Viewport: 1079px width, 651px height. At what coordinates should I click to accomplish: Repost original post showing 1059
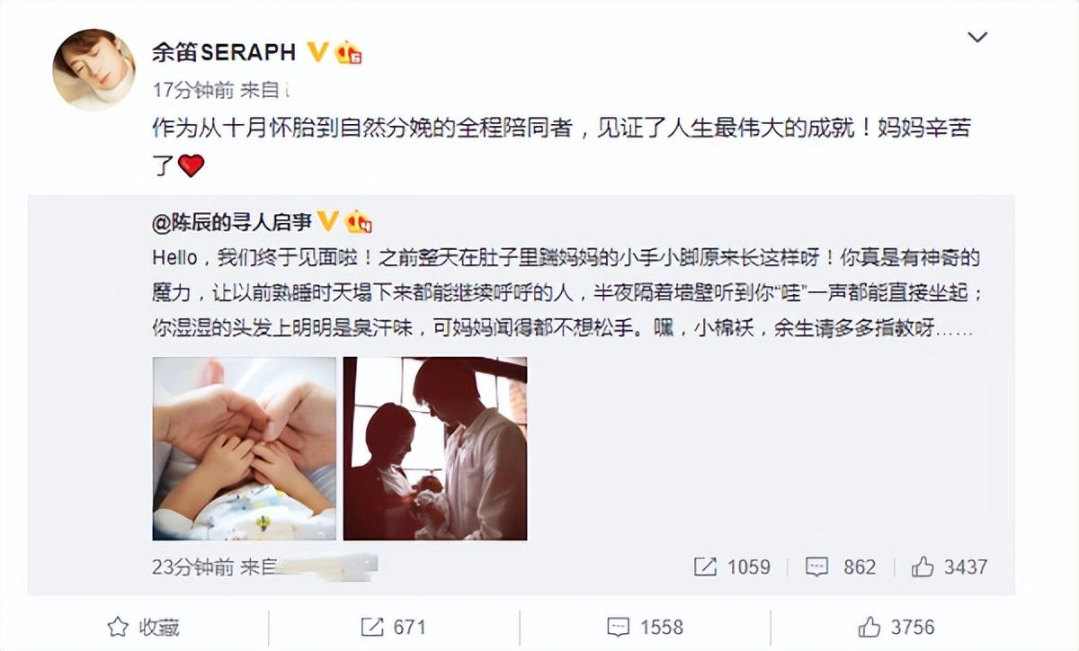(x=732, y=566)
